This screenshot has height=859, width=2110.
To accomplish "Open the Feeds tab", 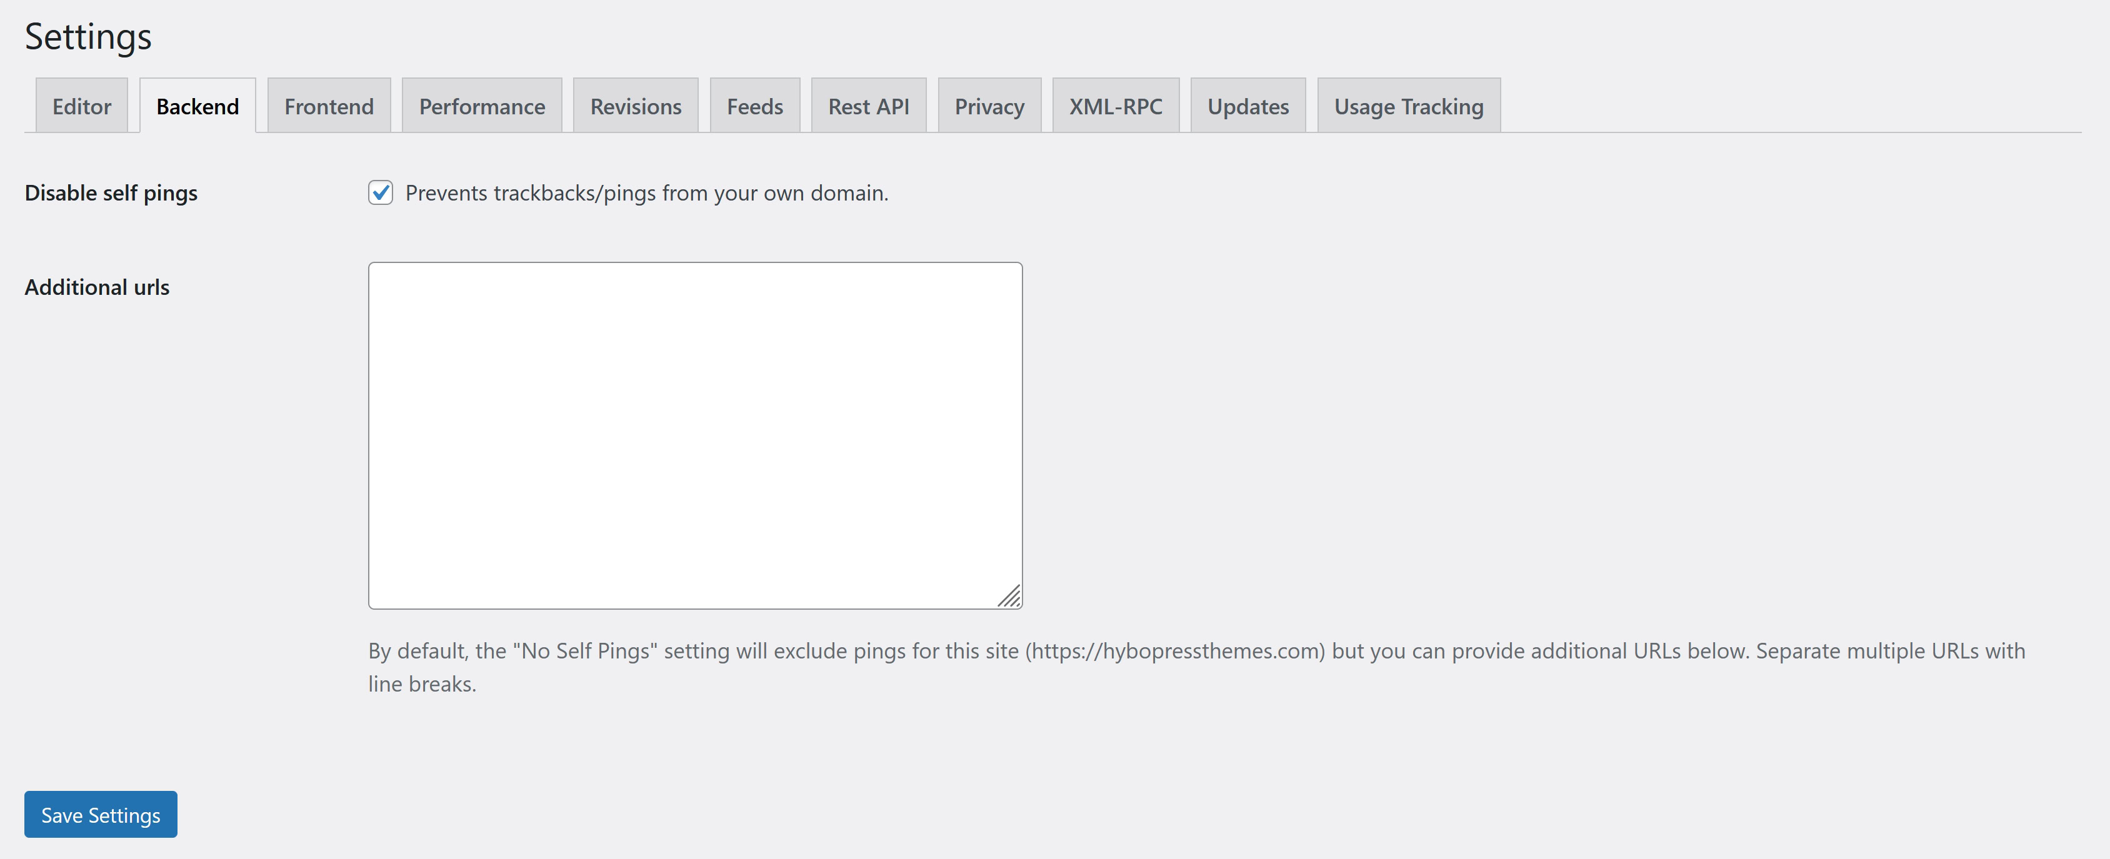I will coord(754,106).
